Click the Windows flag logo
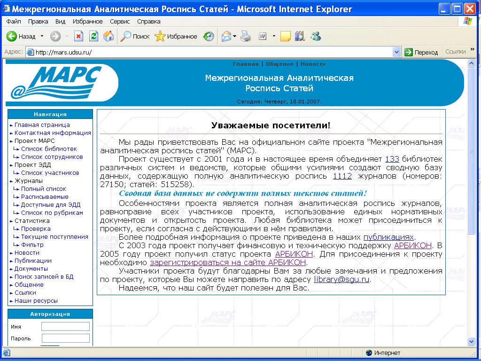The height and width of the screenshot is (361, 481). coord(468,21)
